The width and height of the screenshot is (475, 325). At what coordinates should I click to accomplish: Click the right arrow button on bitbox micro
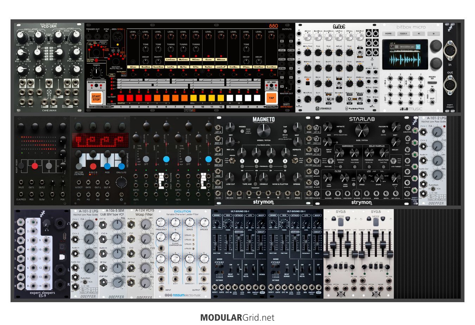pyautogui.click(x=434, y=34)
